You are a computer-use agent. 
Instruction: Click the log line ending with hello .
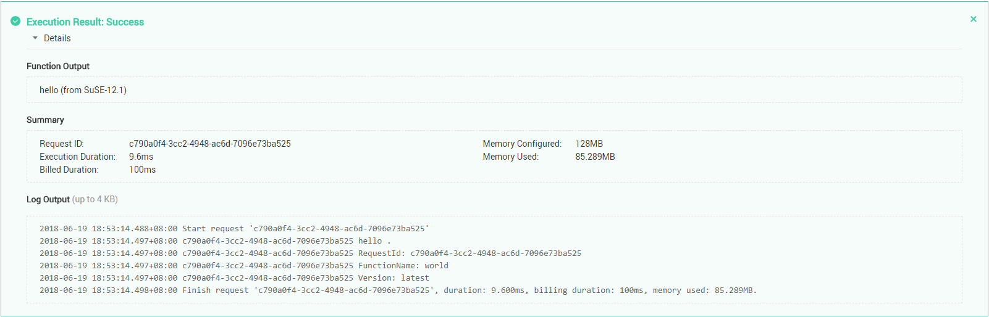point(215,241)
